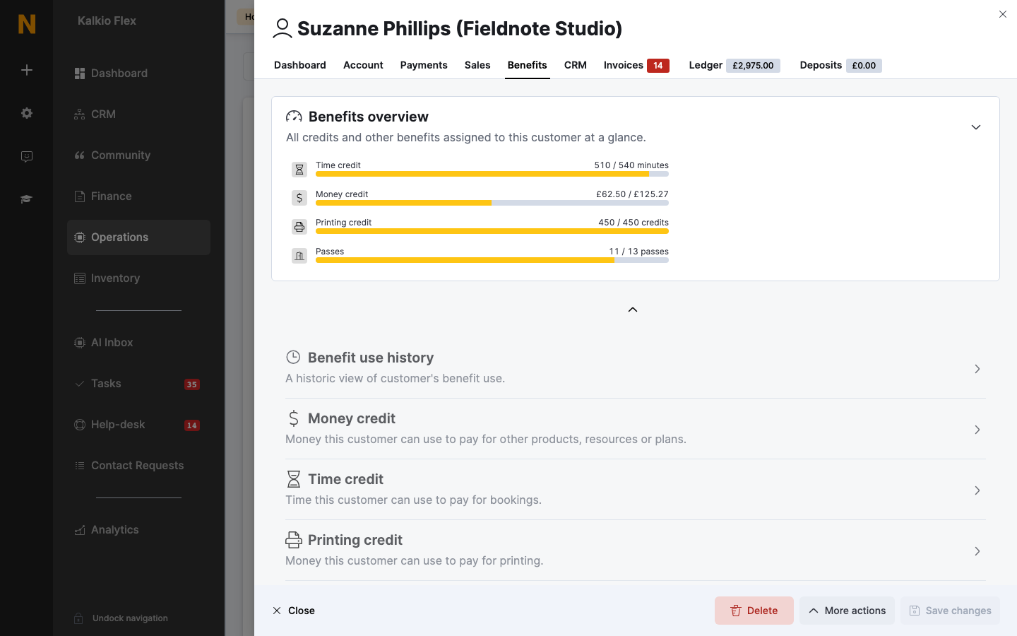This screenshot has height=636, width=1017.
Task: Open Operations in the sidebar
Action: (x=138, y=237)
